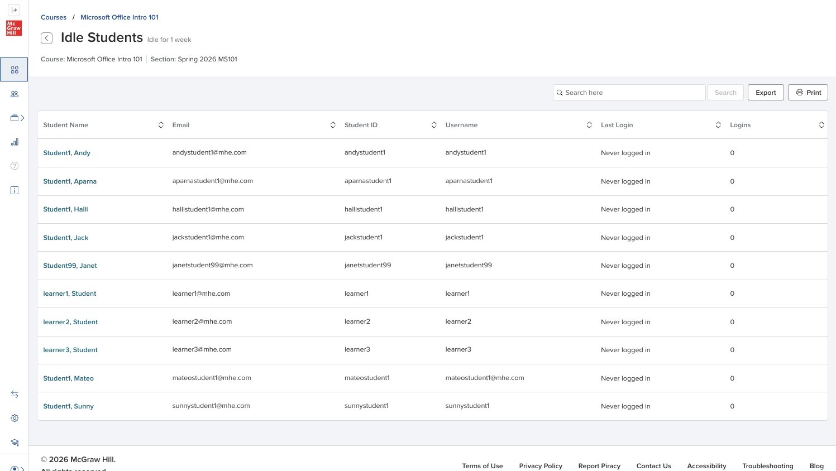
Task: Open Privacy Policy footer link
Action: pyautogui.click(x=541, y=466)
